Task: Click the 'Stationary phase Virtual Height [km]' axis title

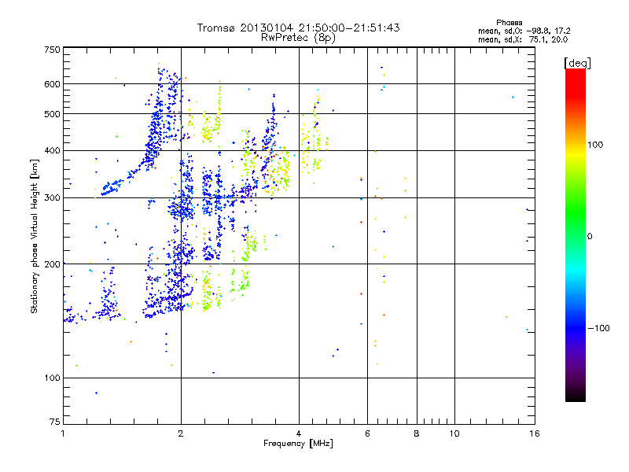Action: (35, 237)
